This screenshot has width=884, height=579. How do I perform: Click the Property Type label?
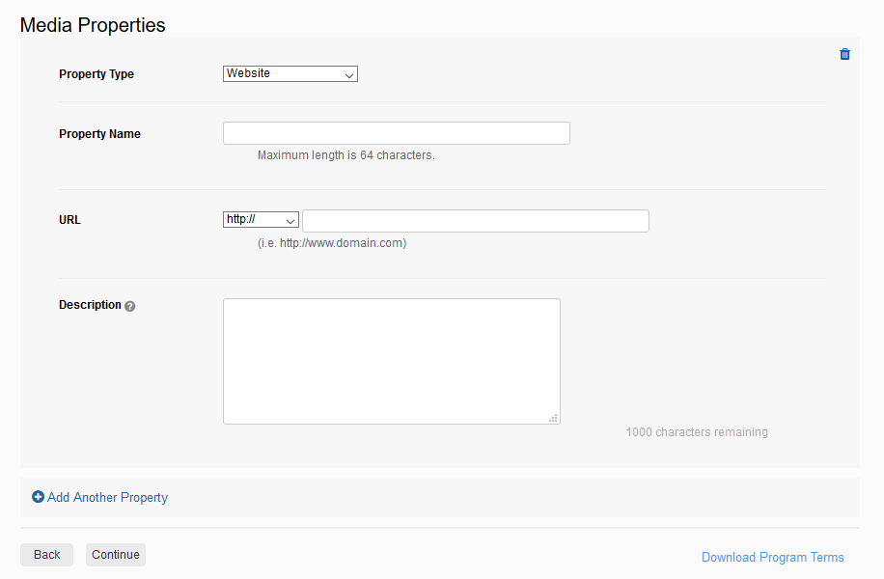(97, 74)
